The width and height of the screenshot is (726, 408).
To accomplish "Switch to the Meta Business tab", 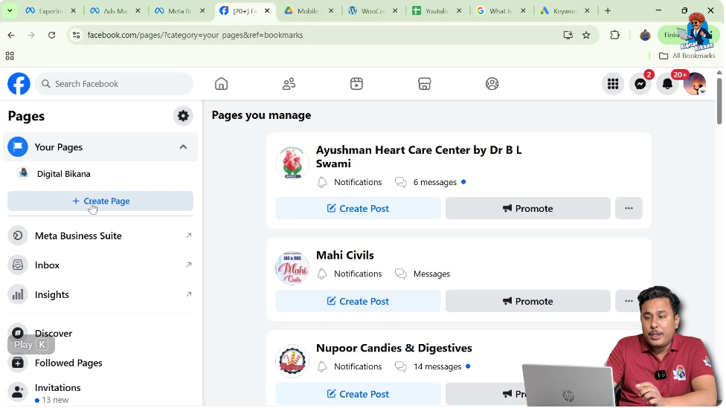I will 180,10.
